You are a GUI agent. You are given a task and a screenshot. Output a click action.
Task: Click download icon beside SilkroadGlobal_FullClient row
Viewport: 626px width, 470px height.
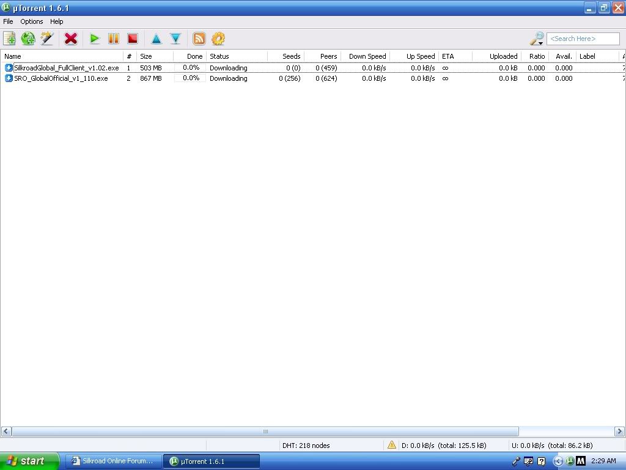point(9,68)
